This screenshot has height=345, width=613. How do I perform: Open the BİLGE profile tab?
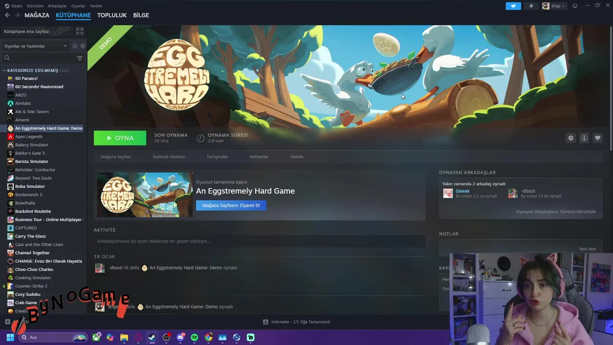click(141, 15)
